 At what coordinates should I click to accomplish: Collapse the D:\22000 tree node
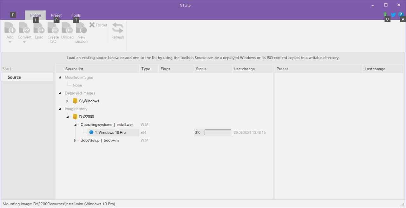(68, 117)
